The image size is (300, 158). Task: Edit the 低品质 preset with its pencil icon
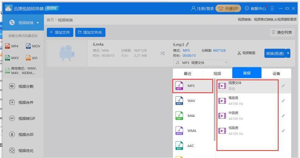click(283, 131)
